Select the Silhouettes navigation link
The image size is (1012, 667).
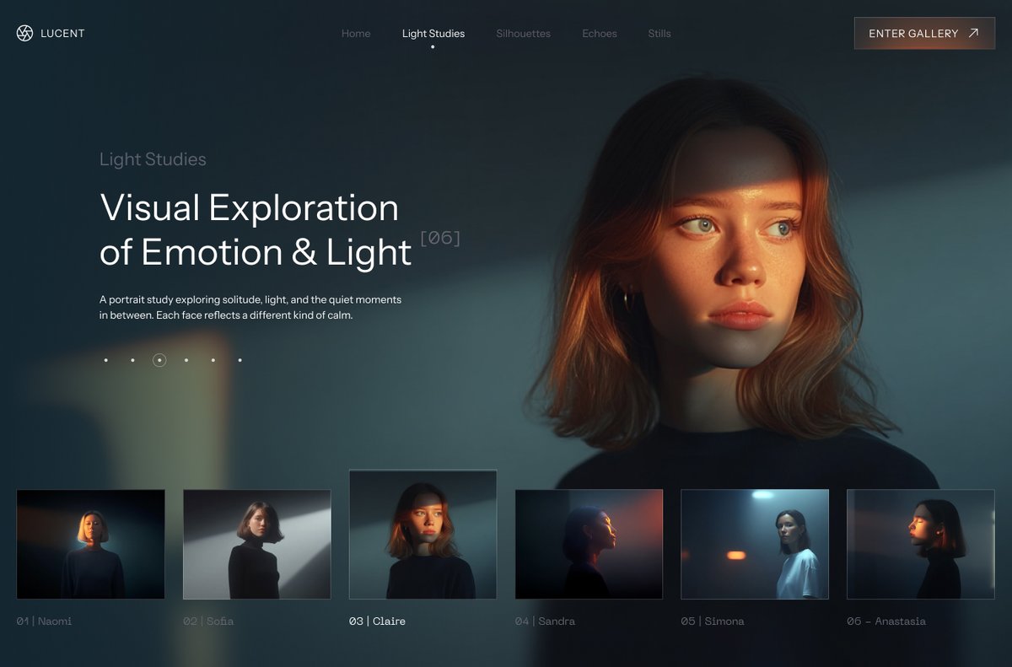[523, 34]
